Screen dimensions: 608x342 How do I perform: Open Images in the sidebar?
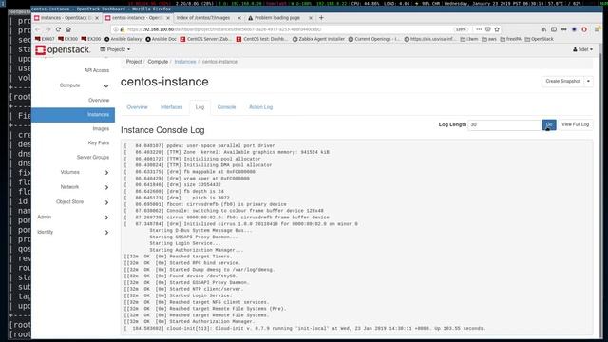click(x=101, y=129)
